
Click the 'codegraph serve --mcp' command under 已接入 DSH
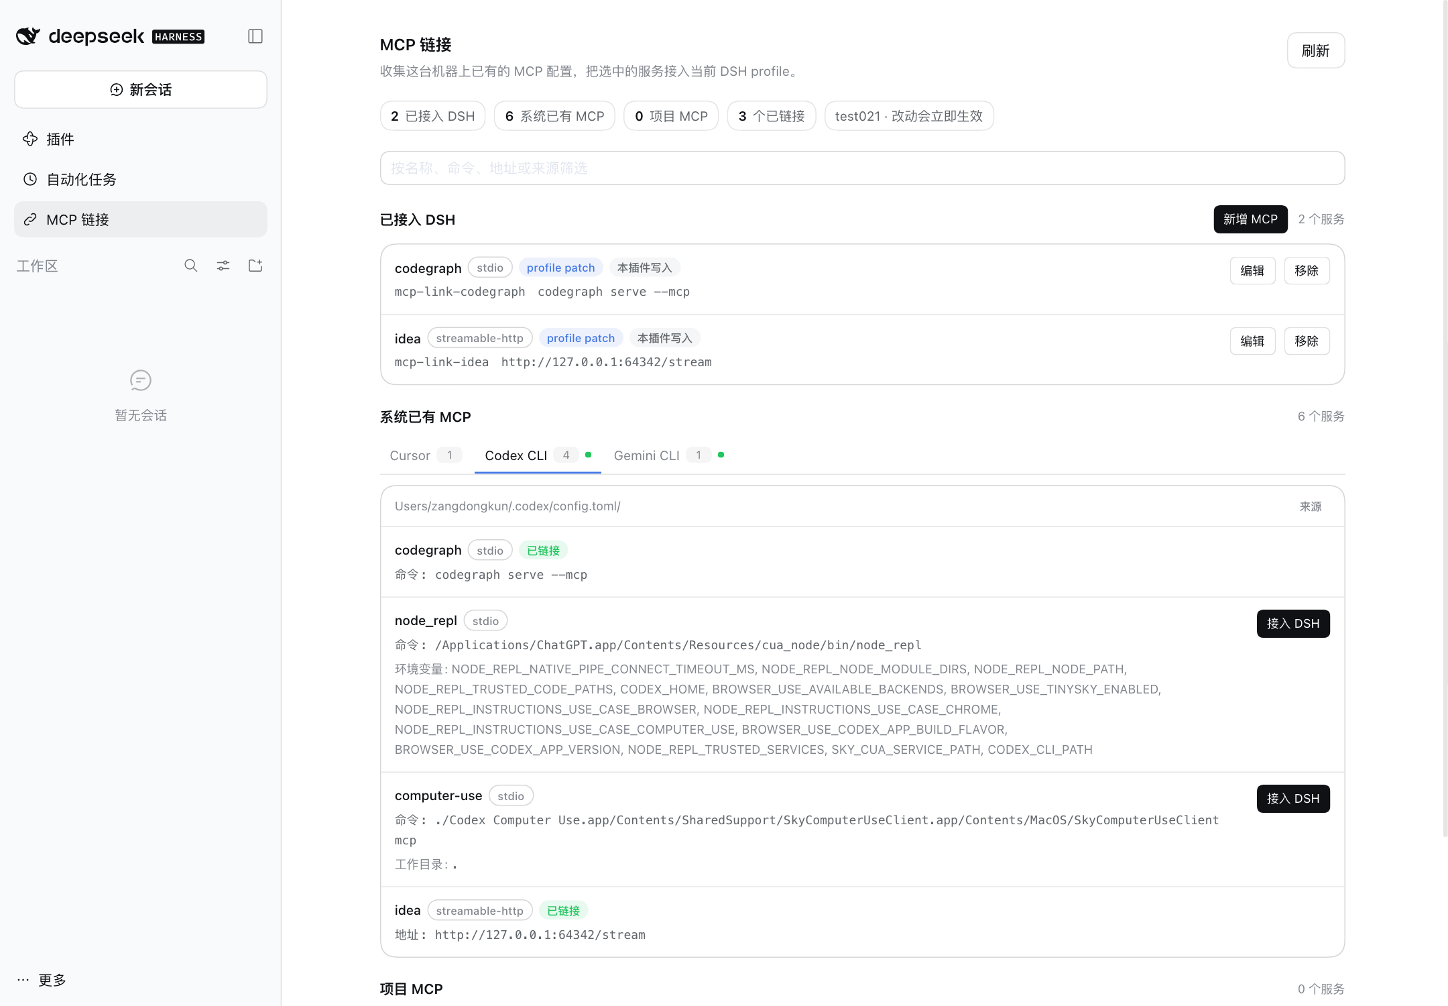tap(613, 292)
